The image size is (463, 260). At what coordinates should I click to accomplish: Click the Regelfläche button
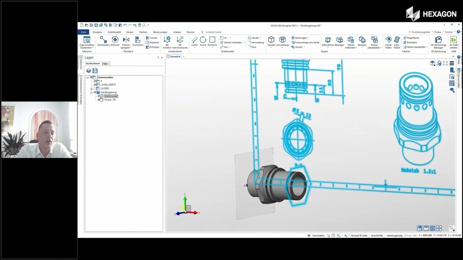[411, 38]
